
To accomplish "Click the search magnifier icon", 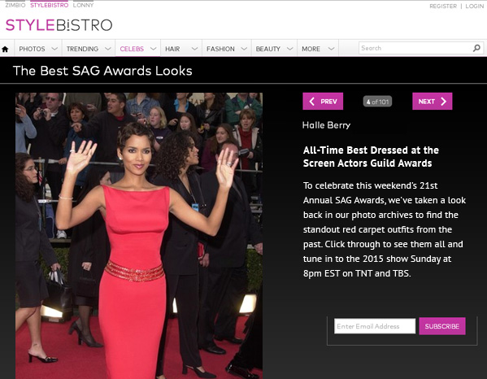I will click(476, 48).
